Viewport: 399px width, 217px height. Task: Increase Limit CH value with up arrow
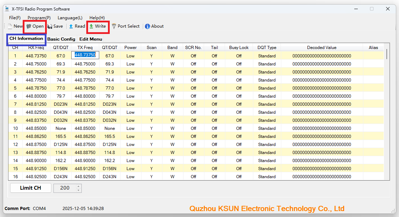pos(78,186)
